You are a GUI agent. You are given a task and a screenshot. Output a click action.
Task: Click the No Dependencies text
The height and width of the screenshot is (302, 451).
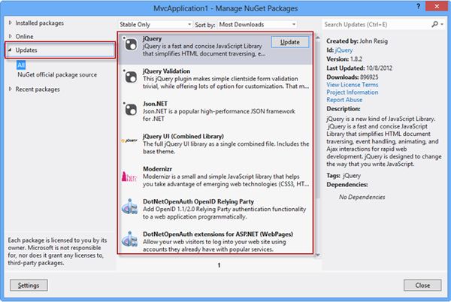tap(362, 197)
